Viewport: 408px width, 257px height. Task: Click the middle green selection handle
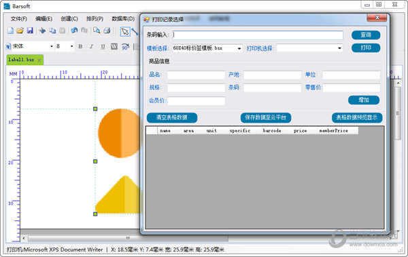[95, 161]
